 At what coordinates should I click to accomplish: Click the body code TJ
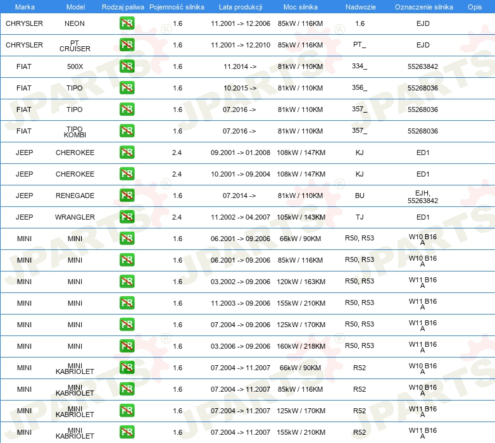[x=360, y=217]
